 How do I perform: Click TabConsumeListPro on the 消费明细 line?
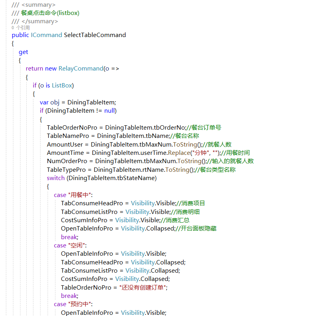pos(89,212)
